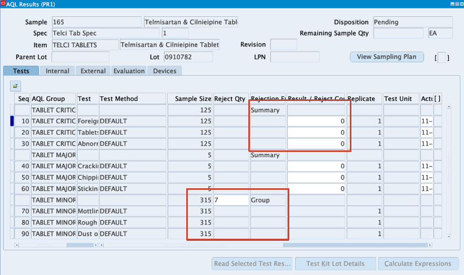Click result field for Seq 60 row
The image size is (464, 275).
(x=316, y=189)
